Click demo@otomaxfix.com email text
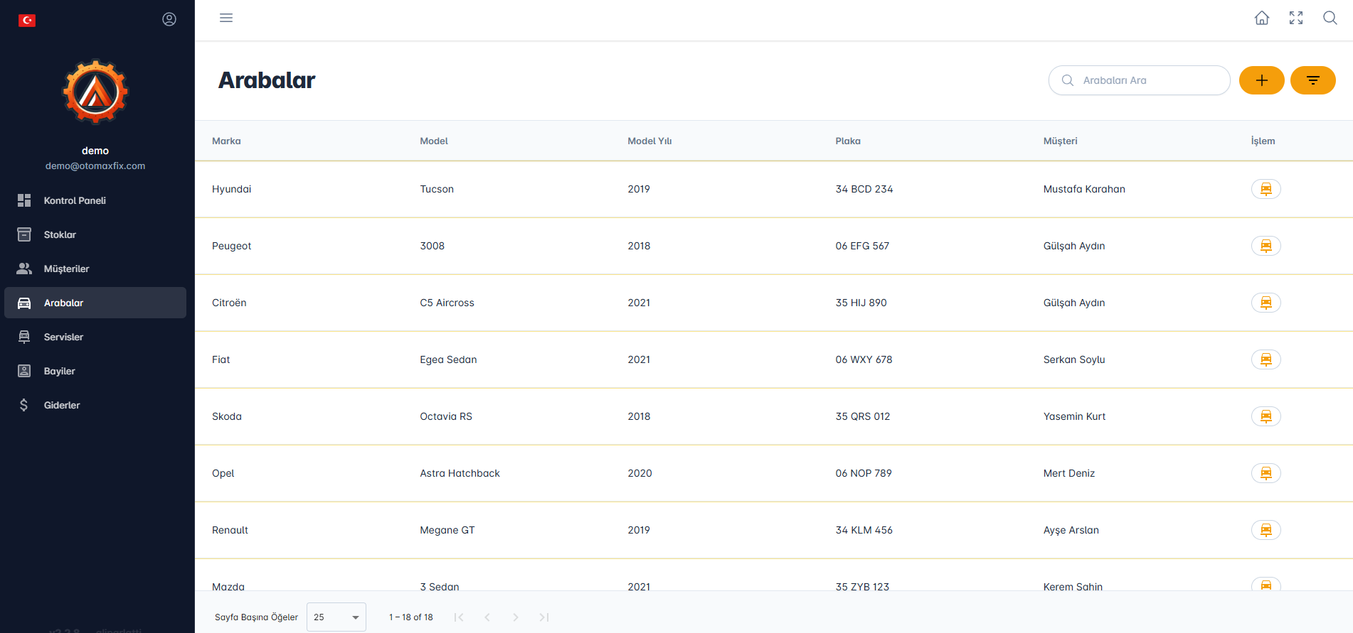 click(x=95, y=166)
